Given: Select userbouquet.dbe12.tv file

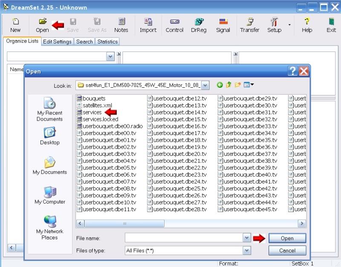Looking at the screenshot, I should click(x=177, y=98).
